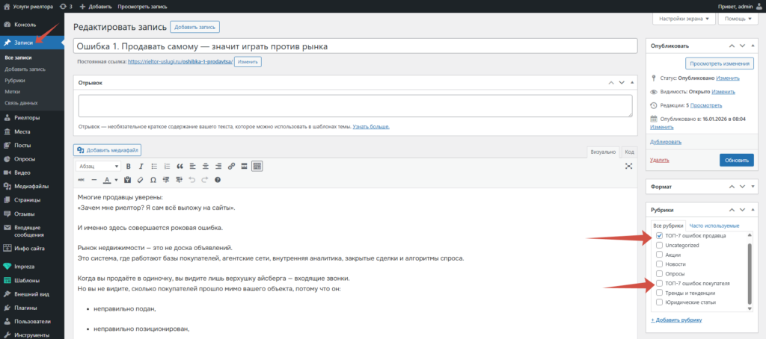Check the Uncategorized category
Image resolution: width=766 pixels, height=339 pixels.
(660, 246)
